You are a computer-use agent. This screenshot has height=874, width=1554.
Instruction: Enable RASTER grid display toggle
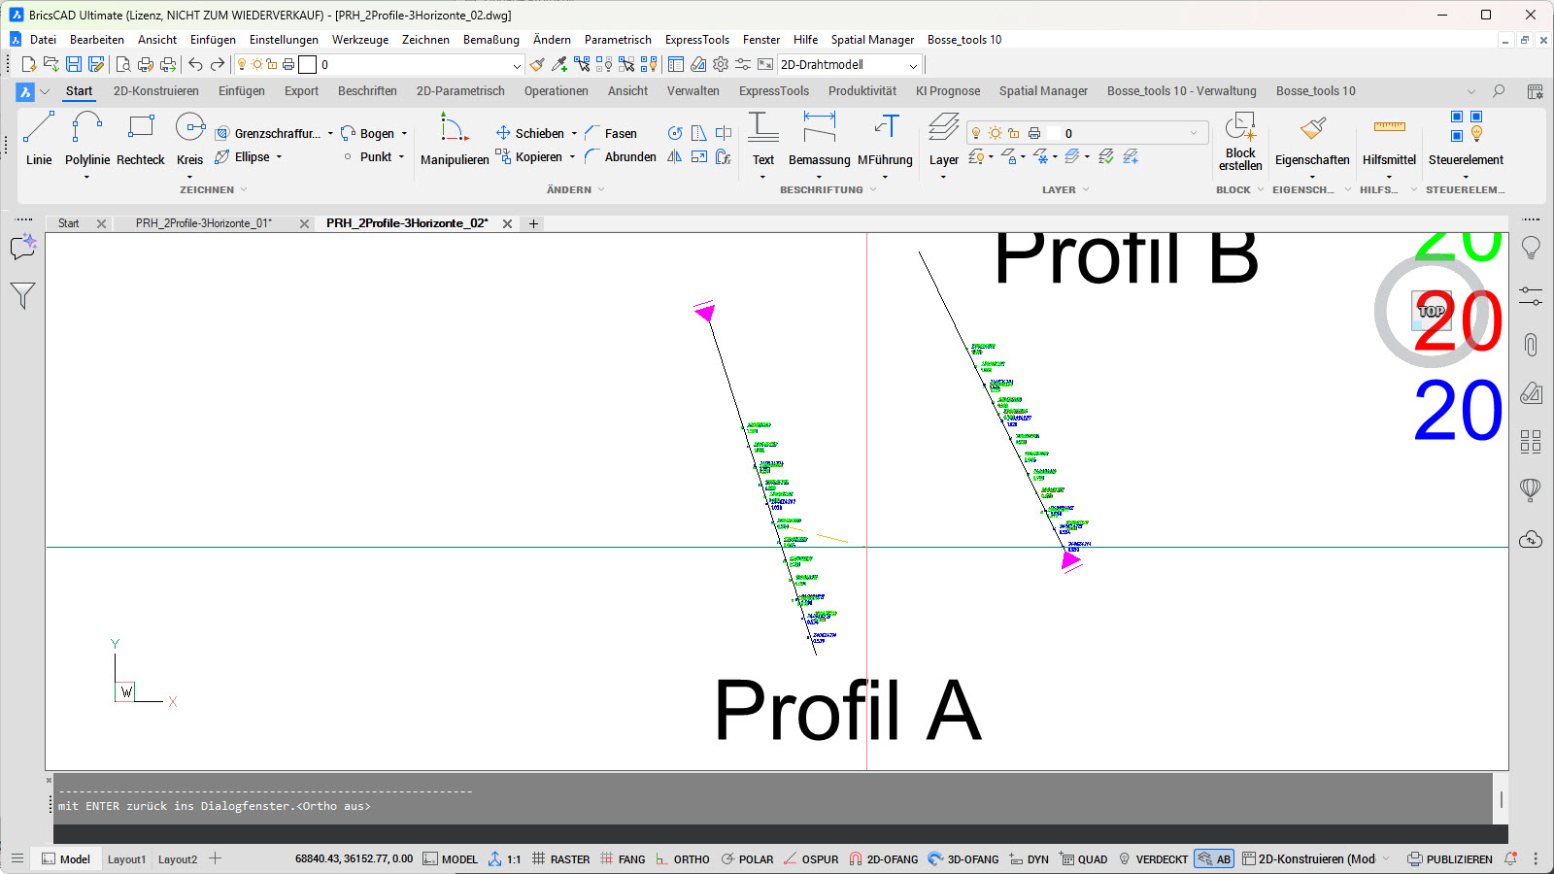point(560,859)
